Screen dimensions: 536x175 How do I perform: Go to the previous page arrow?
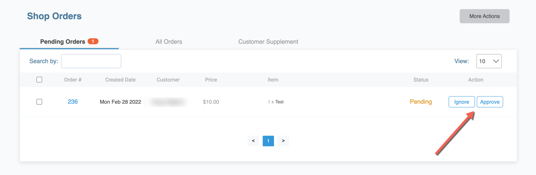click(253, 141)
